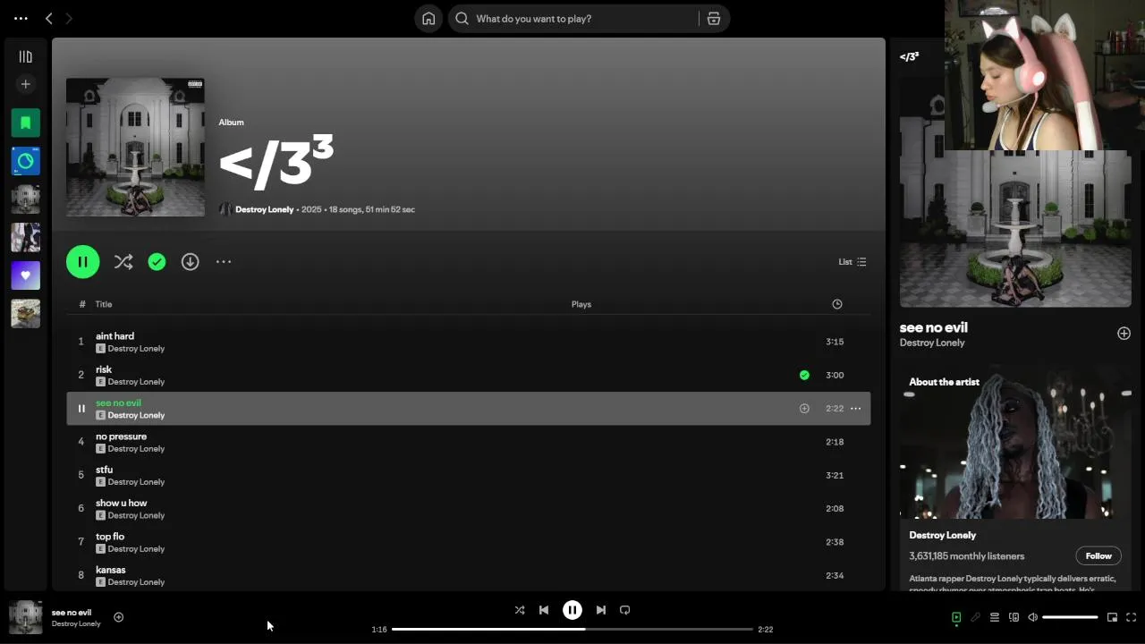Open Destroy Lonely link under 'stfu'
The width and height of the screenshot is (1145, 644).
tap(136, 482)
